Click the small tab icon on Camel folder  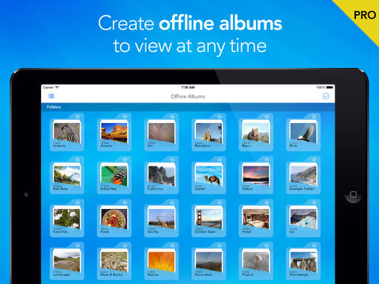[x=220, y=159]
